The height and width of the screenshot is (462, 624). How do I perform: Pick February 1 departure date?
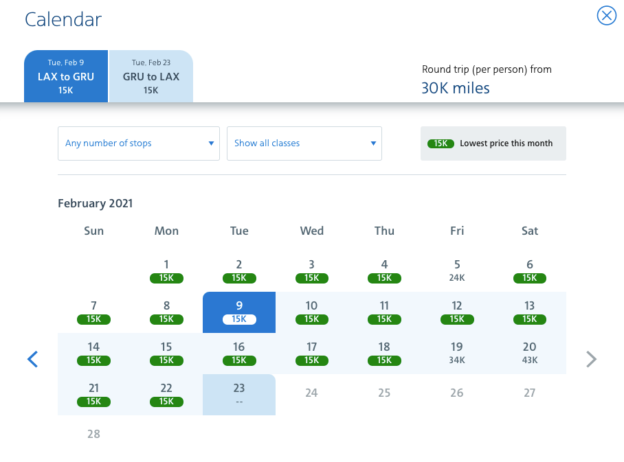[166, 270]
